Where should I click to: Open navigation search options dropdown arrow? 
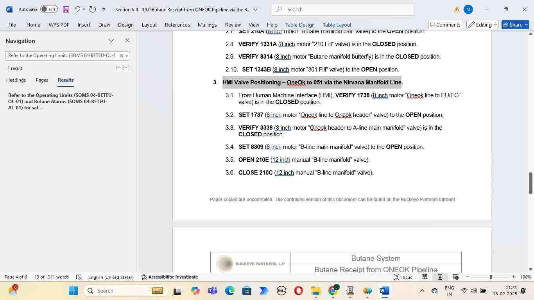click(127, 56)
